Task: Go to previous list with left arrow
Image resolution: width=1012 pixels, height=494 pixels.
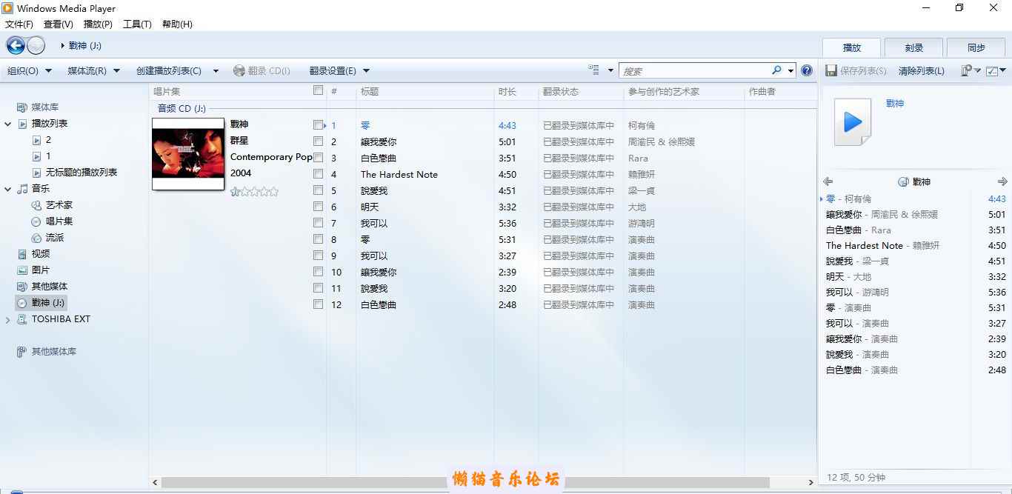Action: click(x=828, y=181)
